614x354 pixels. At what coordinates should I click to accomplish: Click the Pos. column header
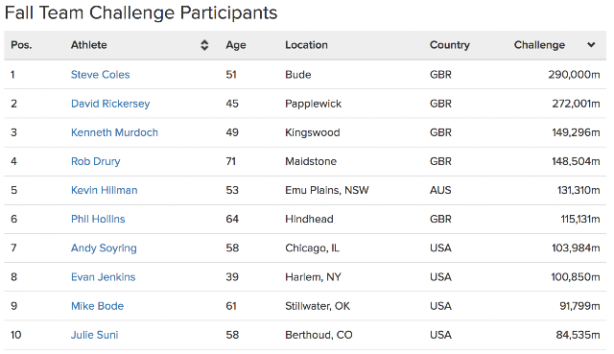click(x=21, y=45)
